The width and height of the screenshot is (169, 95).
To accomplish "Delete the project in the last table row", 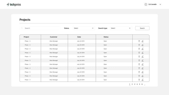I will click(x=139, y=80).
